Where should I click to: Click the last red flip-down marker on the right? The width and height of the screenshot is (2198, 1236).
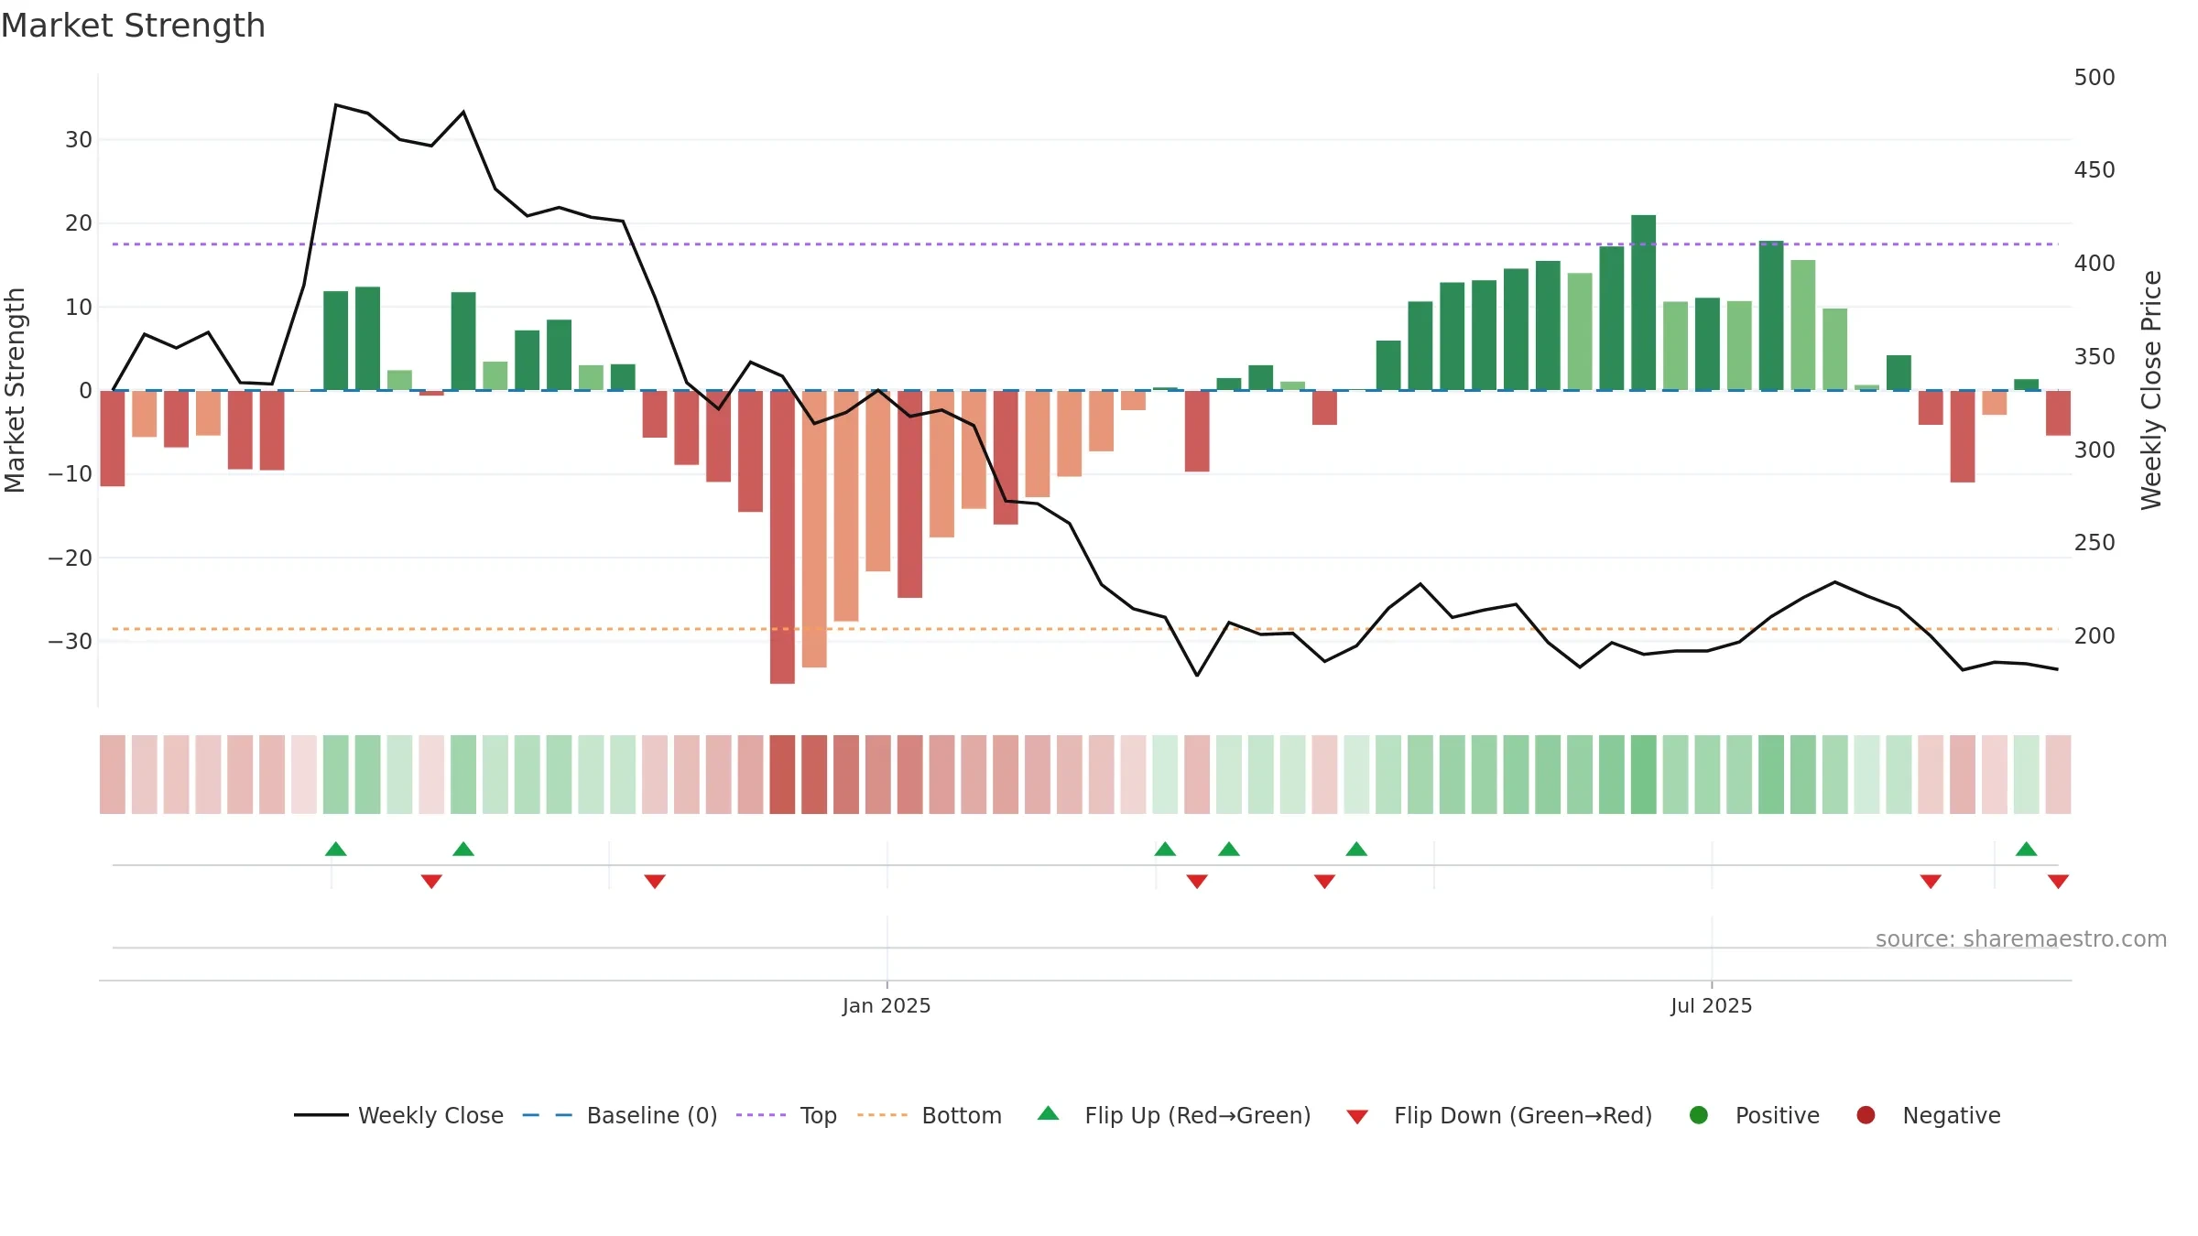(2058, 882)
